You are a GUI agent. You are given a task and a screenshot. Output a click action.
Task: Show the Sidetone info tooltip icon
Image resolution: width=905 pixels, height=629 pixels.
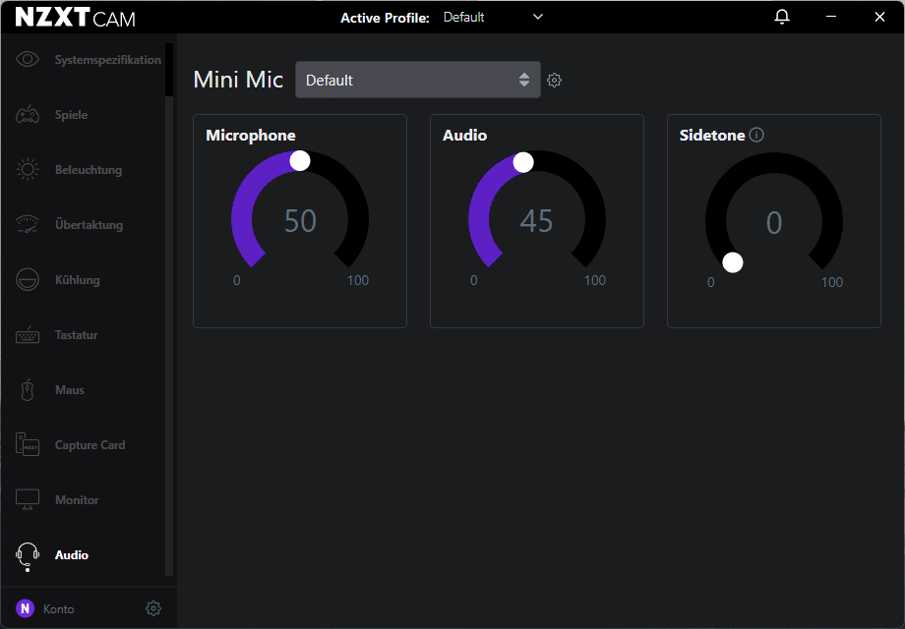[756, 136]
